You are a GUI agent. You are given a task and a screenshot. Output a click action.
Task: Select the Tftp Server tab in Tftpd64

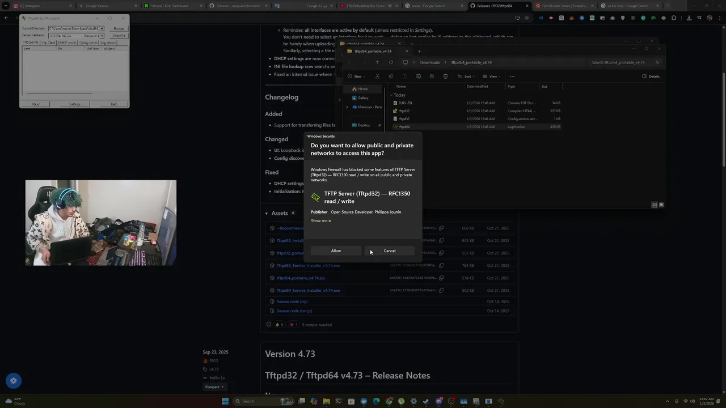click(31, 42)
